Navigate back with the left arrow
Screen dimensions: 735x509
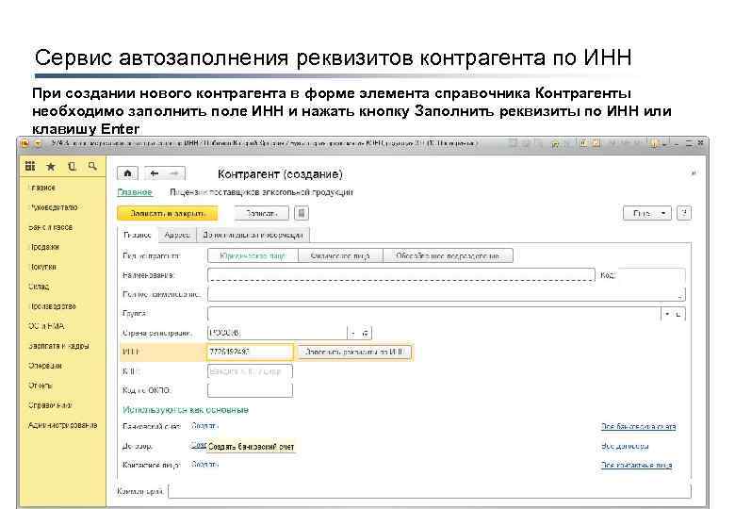(x=155, y=173)
